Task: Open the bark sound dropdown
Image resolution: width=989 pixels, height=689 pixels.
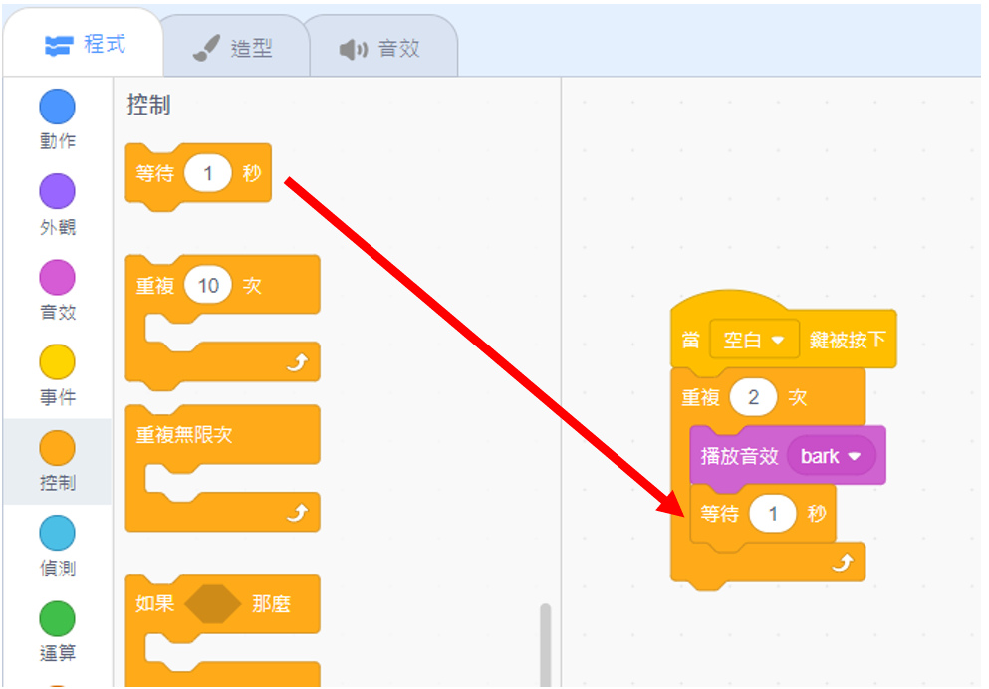Action: 832,456
